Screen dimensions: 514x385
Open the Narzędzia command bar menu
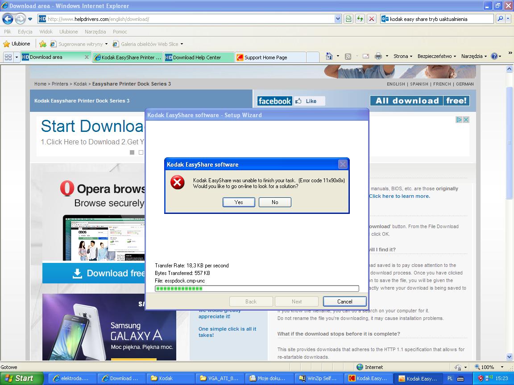coord(474,56)
